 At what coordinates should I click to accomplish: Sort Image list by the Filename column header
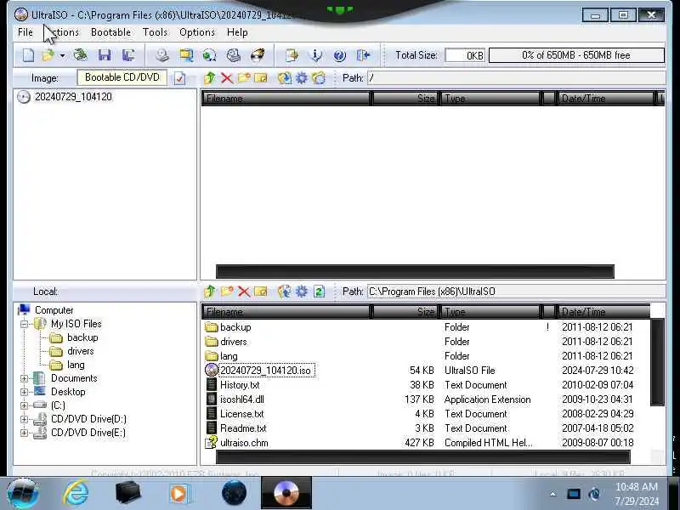click(286, 99)
